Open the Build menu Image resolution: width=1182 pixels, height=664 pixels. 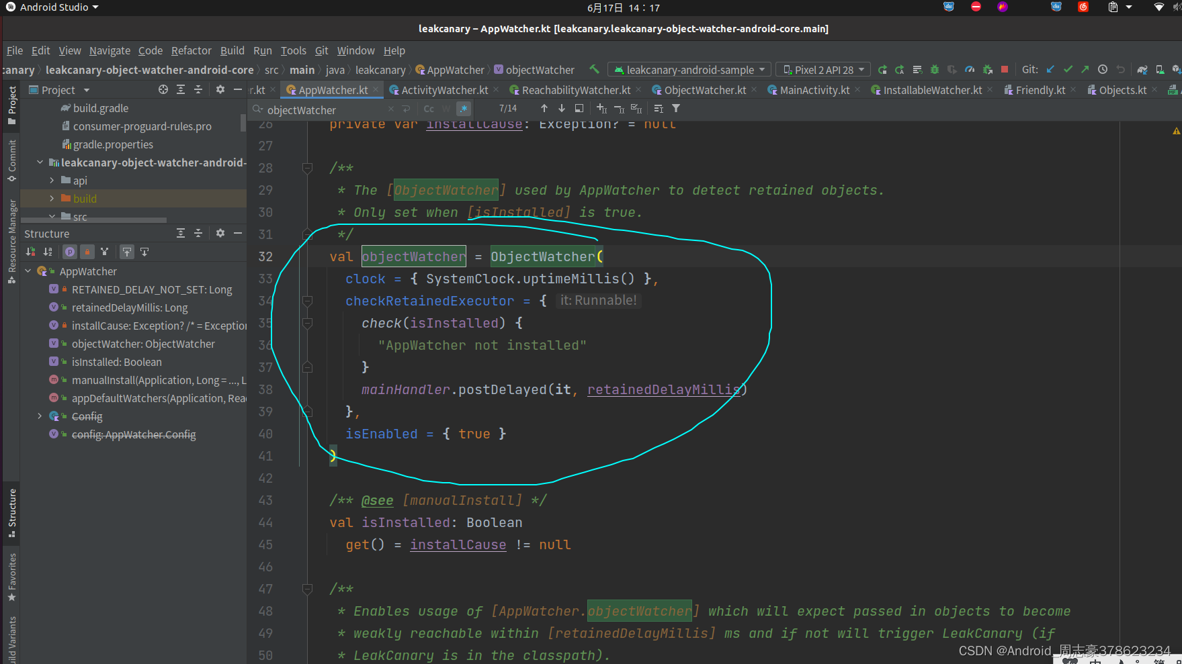point(232,50)
